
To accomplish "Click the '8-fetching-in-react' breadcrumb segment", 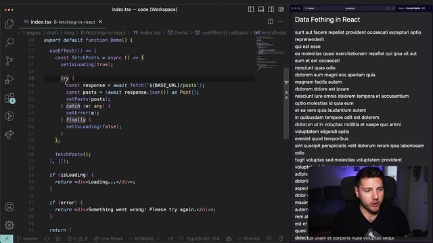I will [x=103, y=33].
